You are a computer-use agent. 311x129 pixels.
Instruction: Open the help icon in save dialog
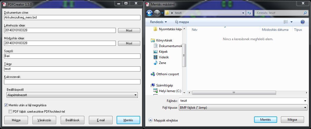pyautogui.click(x=302, y=22)
